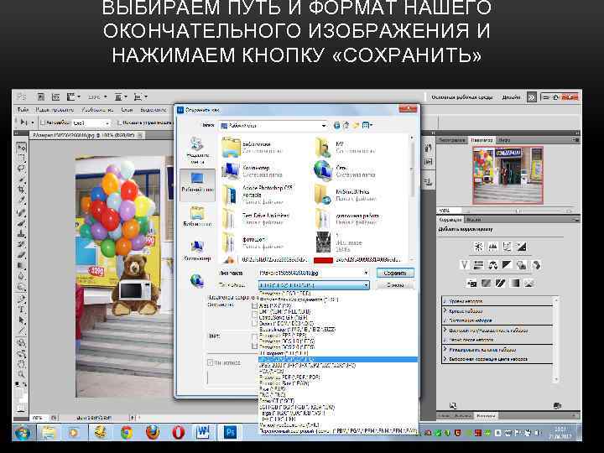This screenshot has width=604, height=453.
Task: Toggle the Автовыбор checkbox in options bar
Action: pyautogui.click(x=43, y=122)
